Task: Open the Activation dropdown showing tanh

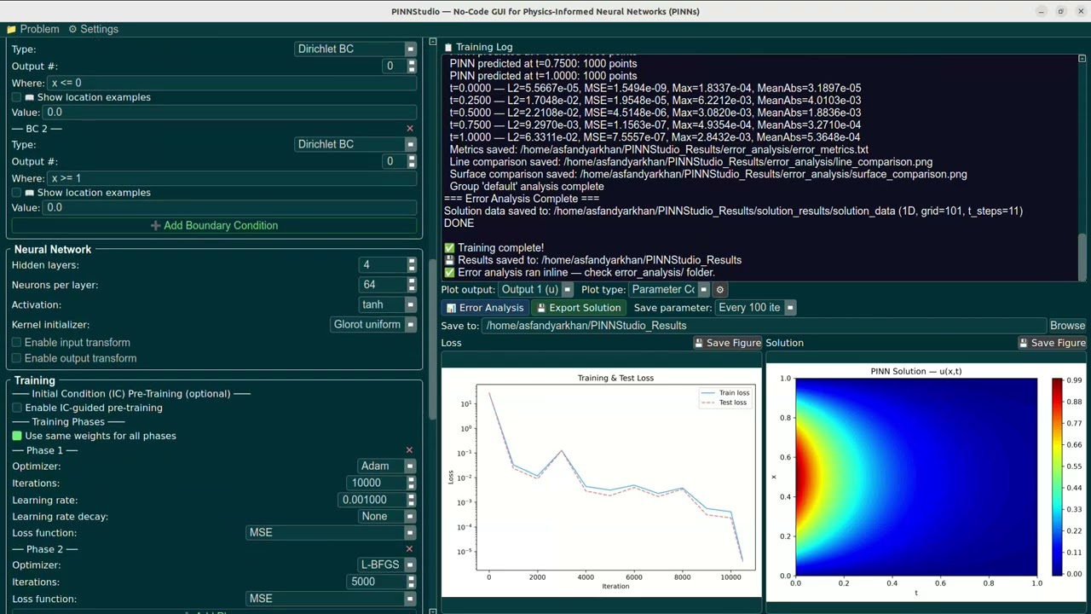Action: point(388,304)
